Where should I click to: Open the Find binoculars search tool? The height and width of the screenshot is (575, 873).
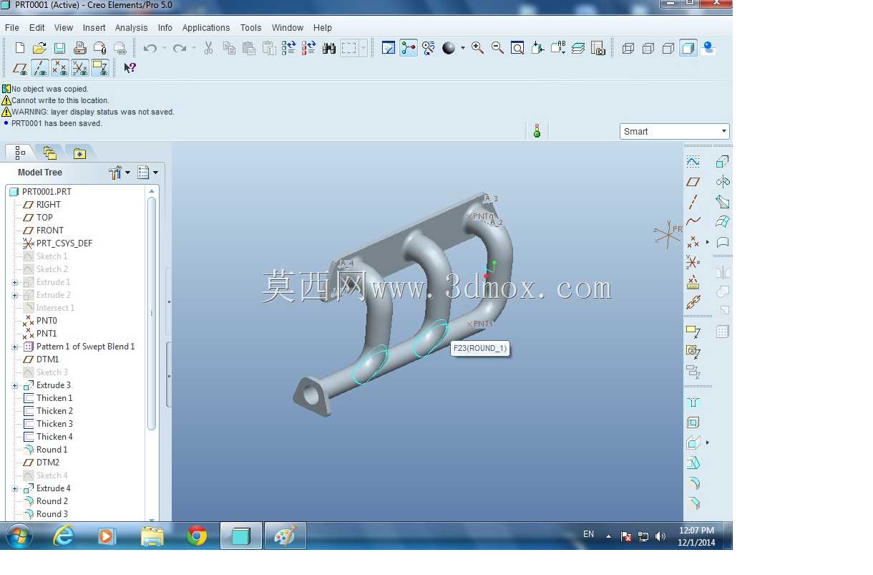pos(329,48)
